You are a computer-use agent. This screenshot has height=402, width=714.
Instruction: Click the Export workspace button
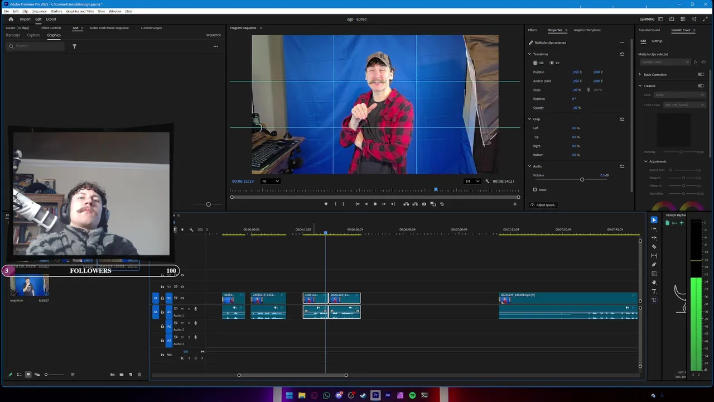[51, 19]
